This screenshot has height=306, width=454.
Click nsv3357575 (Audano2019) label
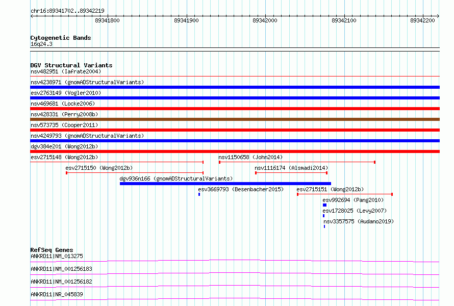[x=359, y=221]
